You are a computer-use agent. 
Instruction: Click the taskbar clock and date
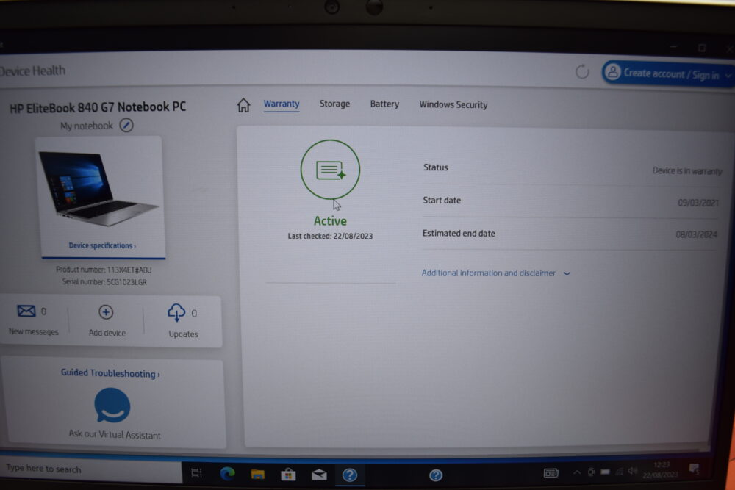(x=661, y=469)
